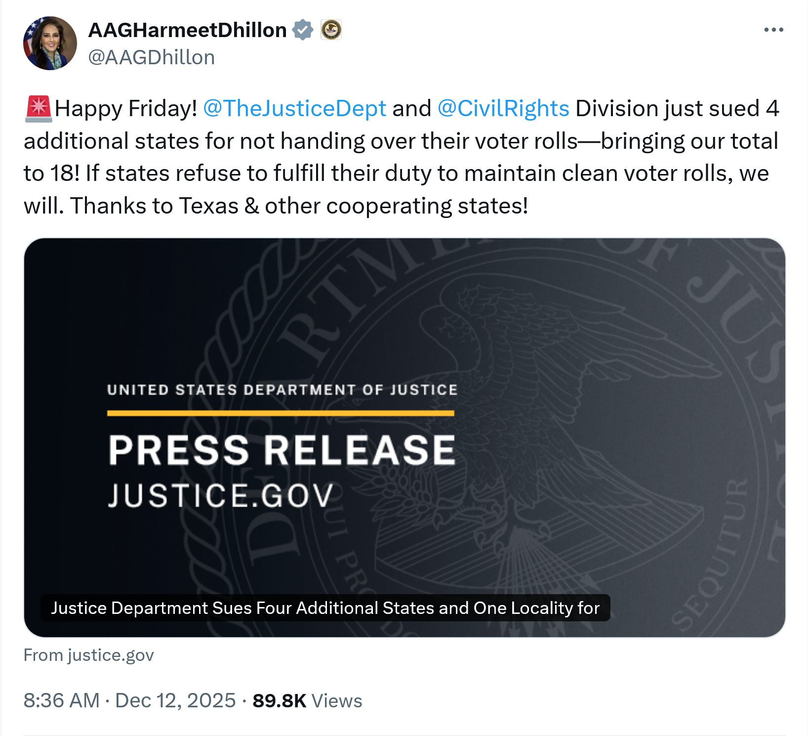Image resolution: width=808 pixels, height=736 pixels.
Task: Click the 8:36 AM Dec 12, 2025 timestamp
Action: tap(130, 700)
